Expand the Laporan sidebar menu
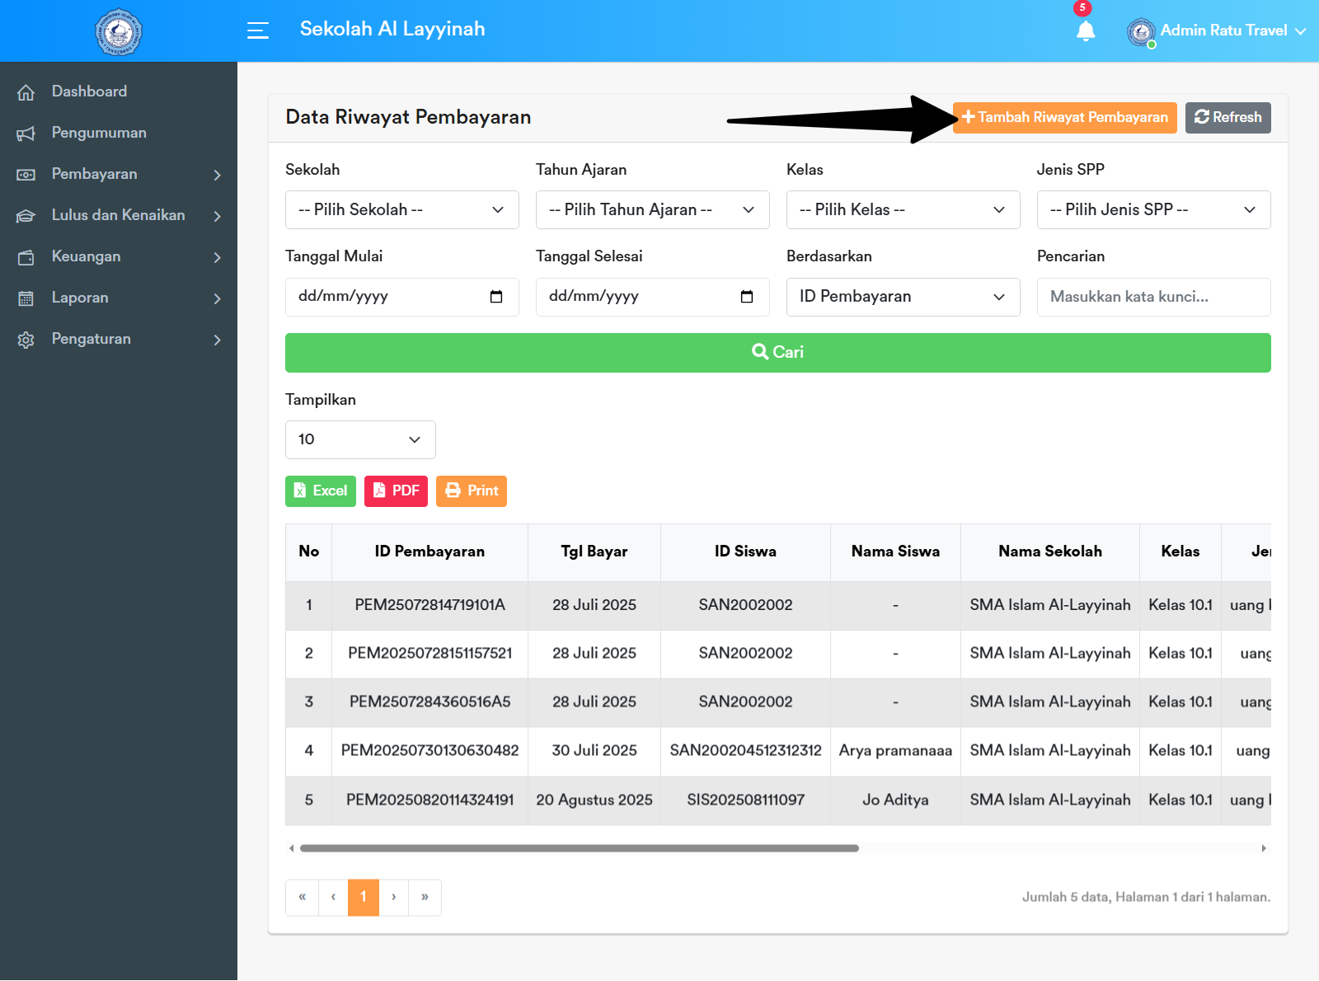Viewport: 1319px width, 981px height. 119,298
